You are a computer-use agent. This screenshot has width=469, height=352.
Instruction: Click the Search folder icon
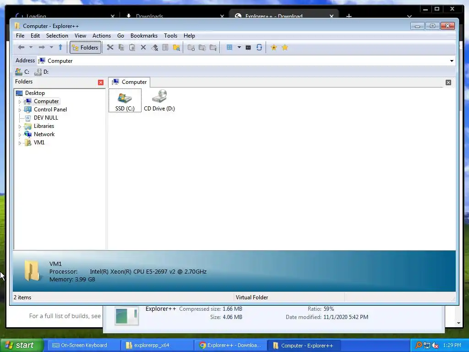tap(176, 47)
